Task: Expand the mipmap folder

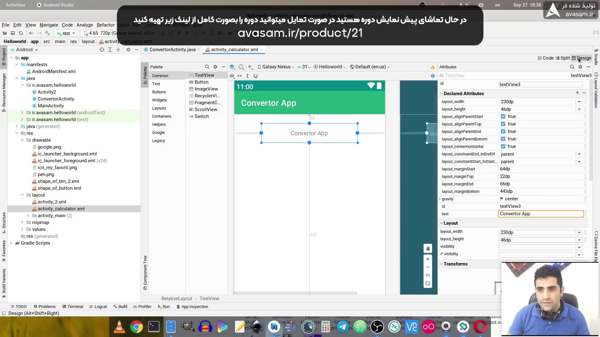Action: 22,222
